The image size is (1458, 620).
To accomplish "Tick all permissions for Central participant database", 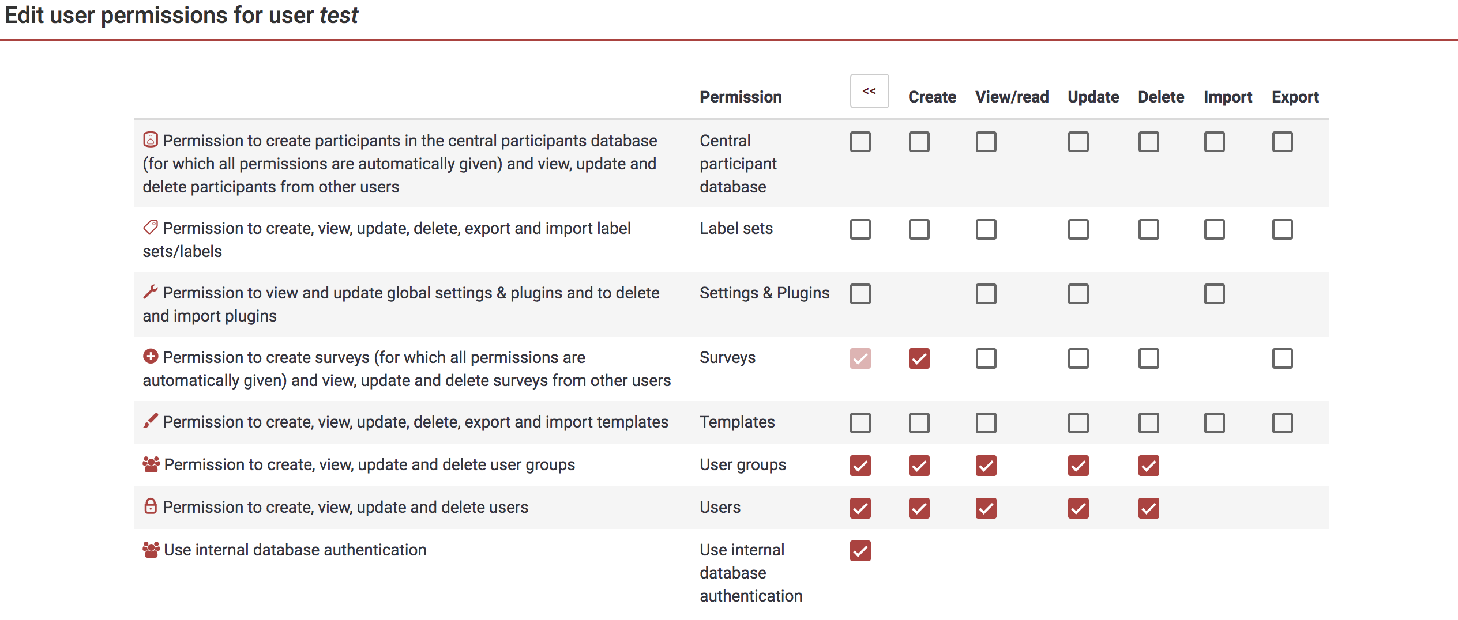I will pos(860,142).
